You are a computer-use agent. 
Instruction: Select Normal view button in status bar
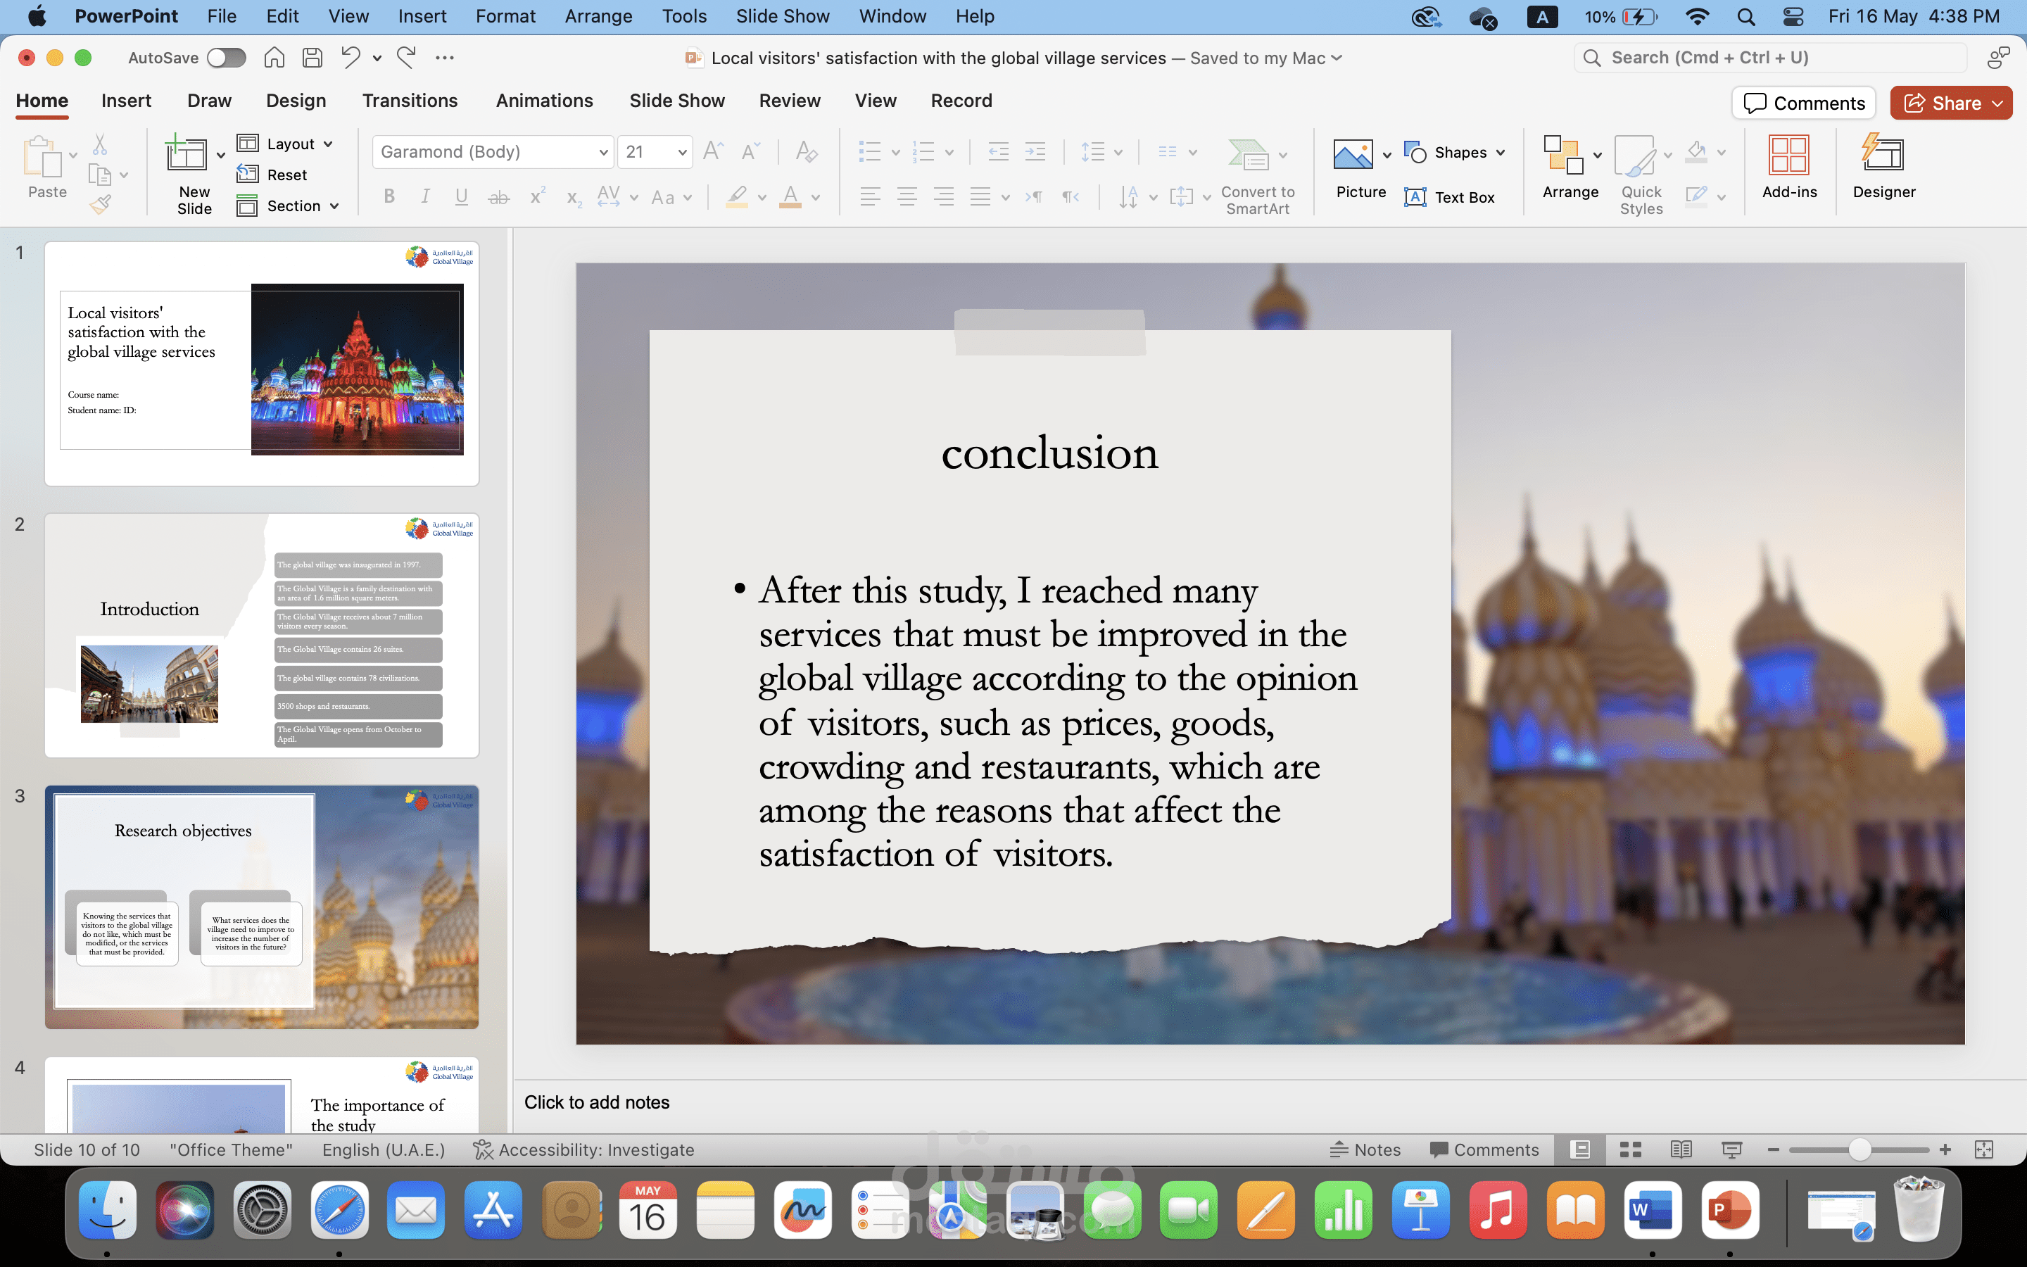click(1579, 1149)
